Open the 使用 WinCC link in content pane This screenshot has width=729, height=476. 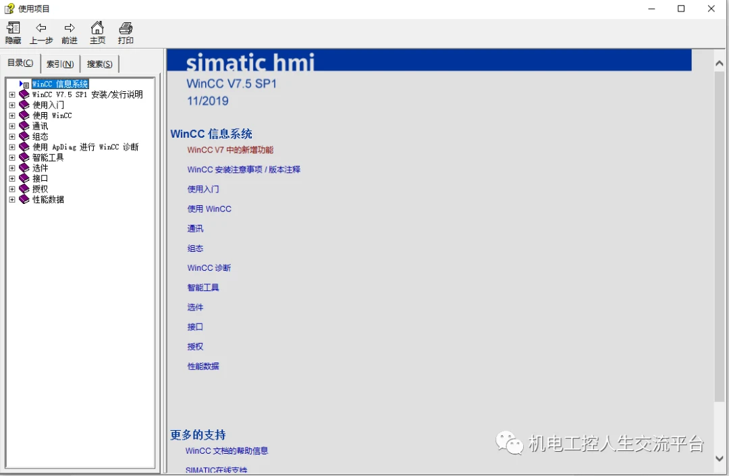point(209,209)
